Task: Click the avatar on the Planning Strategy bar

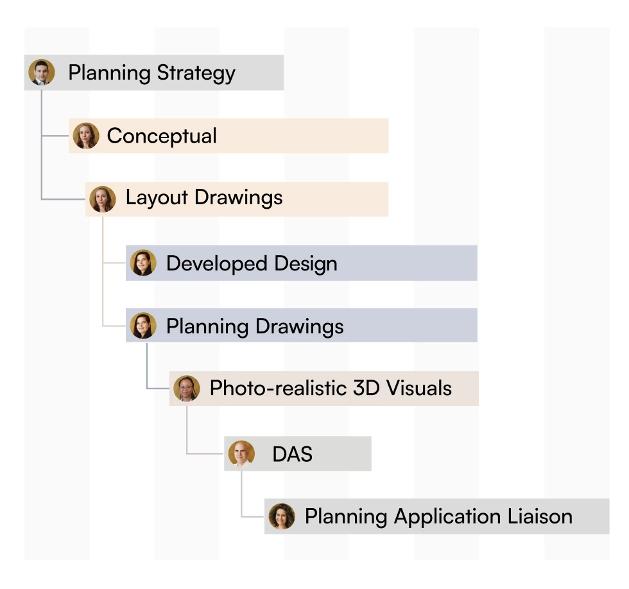Action: click(42, 73)
